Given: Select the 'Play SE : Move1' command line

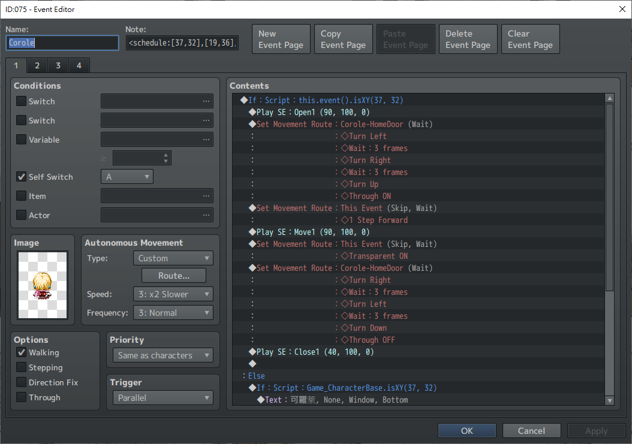Looking at the screenshot, I should (x=418, y=232).
